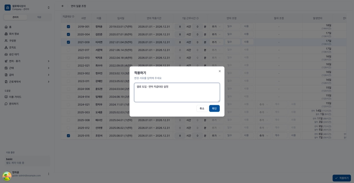Uncheck 지급대상 for employee 2025-015

pos(68,136)
